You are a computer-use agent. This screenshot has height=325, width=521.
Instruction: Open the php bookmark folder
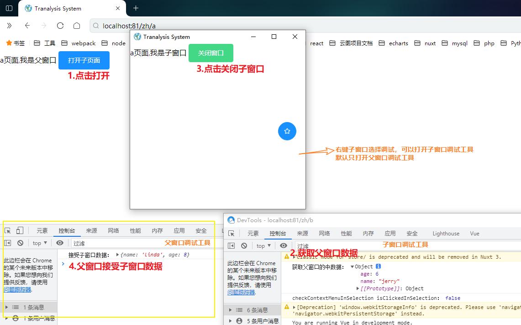[x=484, y=43]
